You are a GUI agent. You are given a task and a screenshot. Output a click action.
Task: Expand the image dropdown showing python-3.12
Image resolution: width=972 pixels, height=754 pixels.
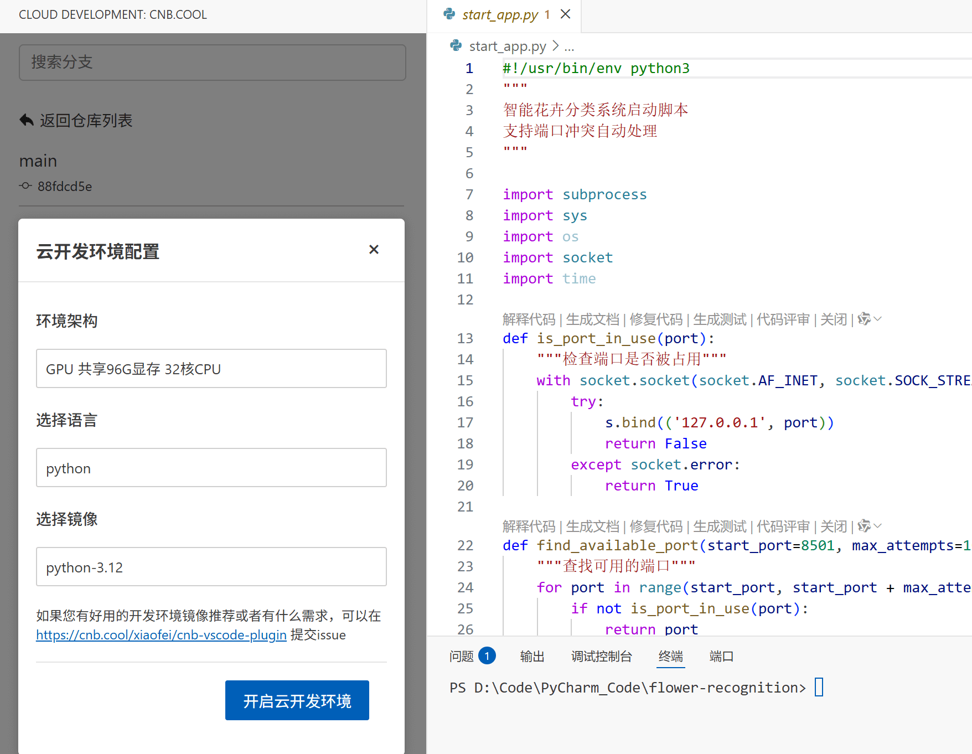click(x=211, y=567)
